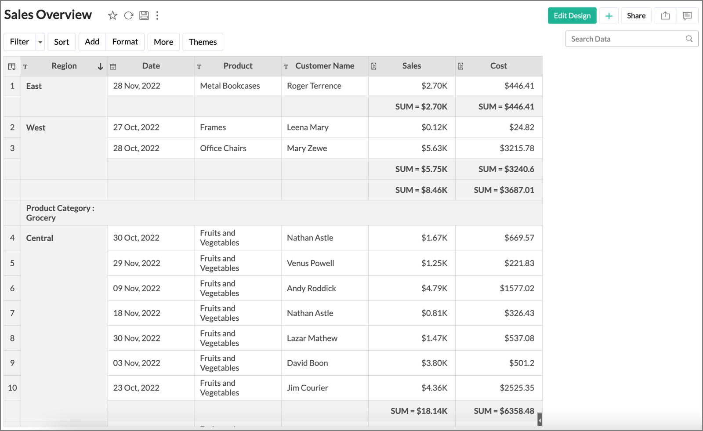Open the Themes menu
The image size is (703, 431).
coord(203,42)
